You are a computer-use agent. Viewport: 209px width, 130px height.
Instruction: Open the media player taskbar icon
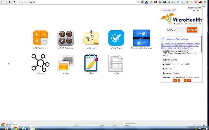(x=6, y=128)
